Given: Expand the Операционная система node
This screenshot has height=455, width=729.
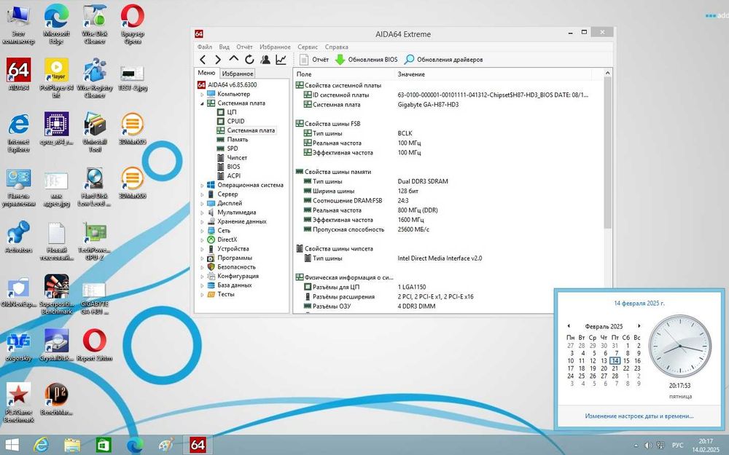Looking at the screenshot, I should 202,185.
